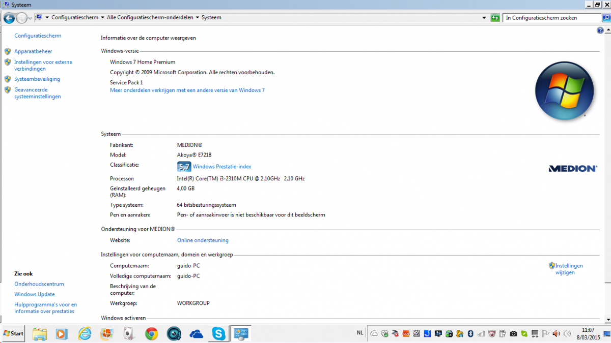Open Windows Update link

pyautogui.click(x=35, y=294)
